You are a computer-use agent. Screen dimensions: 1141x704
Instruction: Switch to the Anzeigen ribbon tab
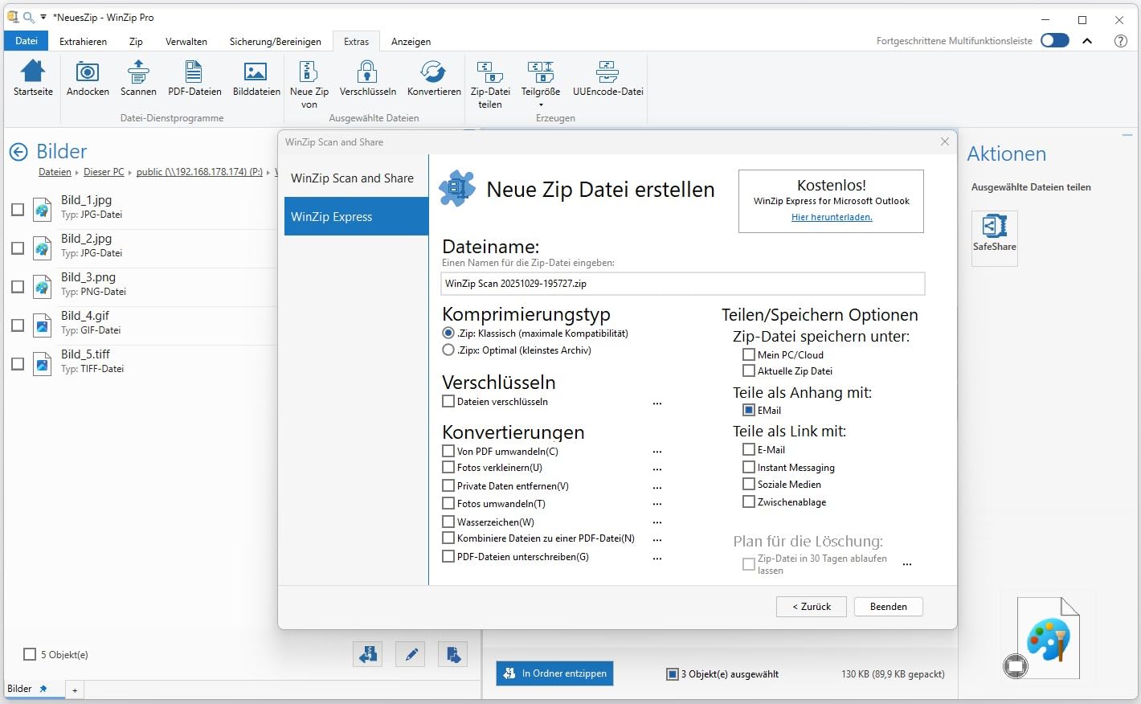tap(411, 41)
